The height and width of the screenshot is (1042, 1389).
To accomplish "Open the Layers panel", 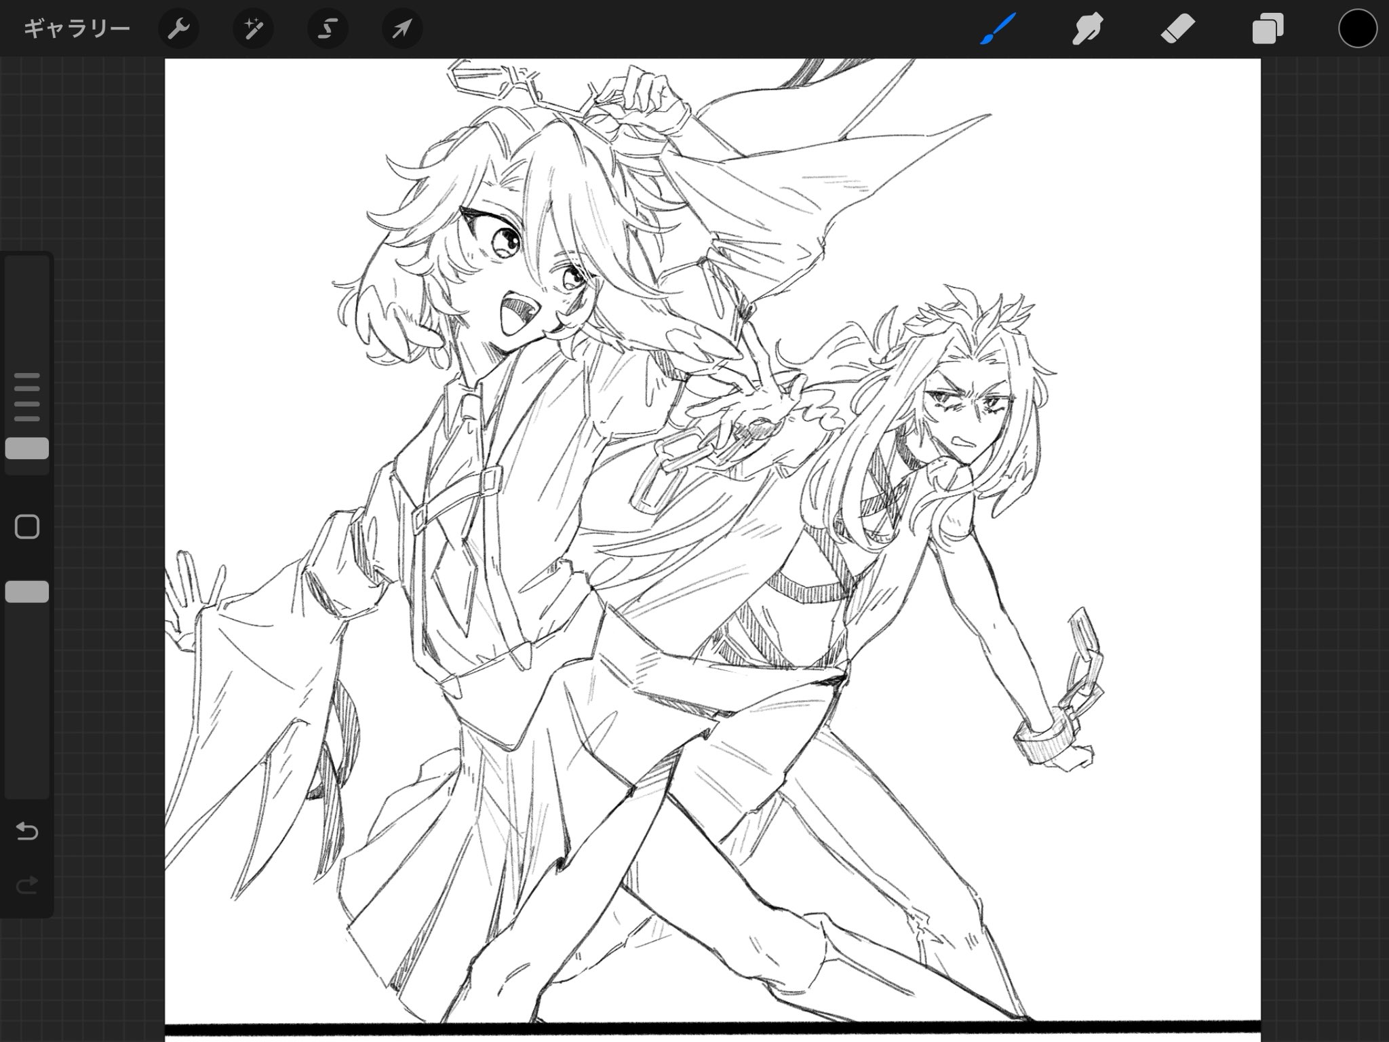I will 1268,29.
